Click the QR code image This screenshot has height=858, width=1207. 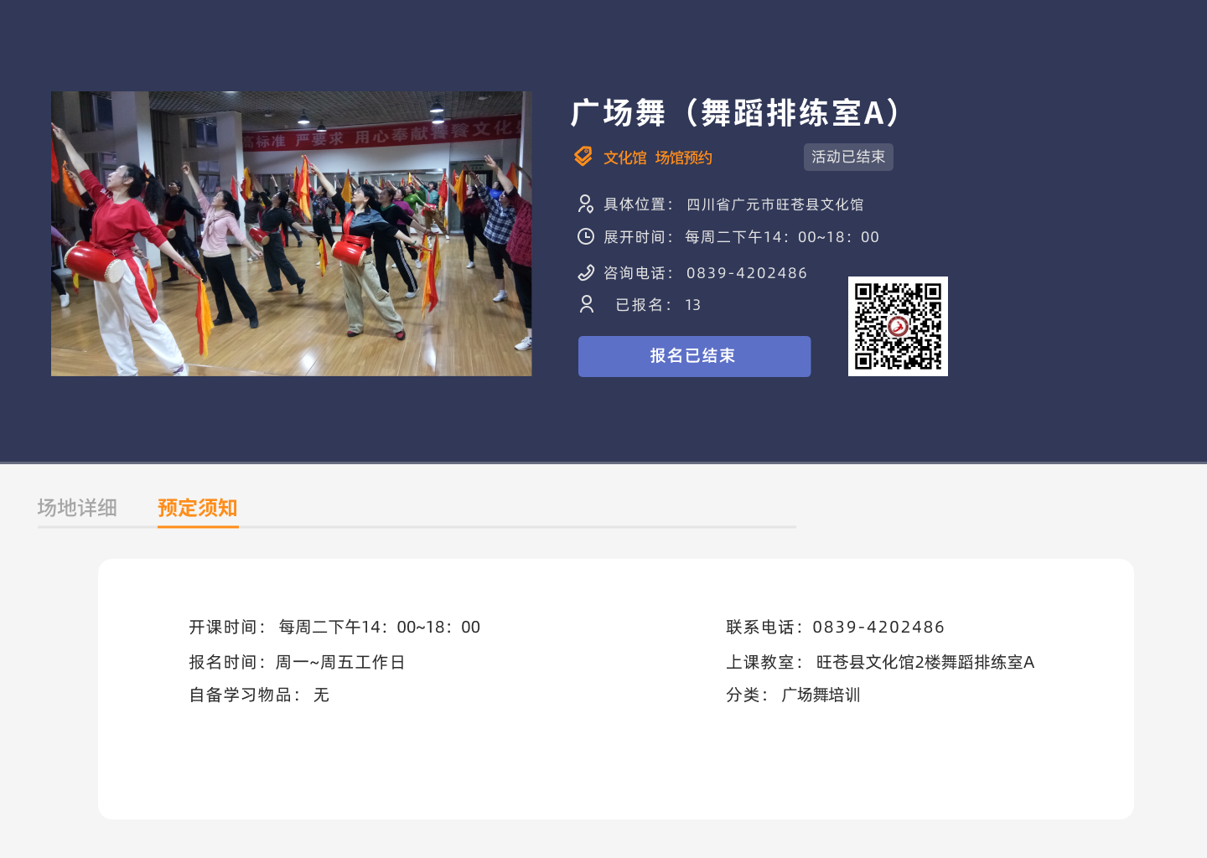(898, 326)
